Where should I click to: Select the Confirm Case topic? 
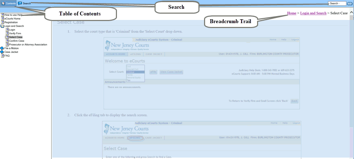pos(17,41)
